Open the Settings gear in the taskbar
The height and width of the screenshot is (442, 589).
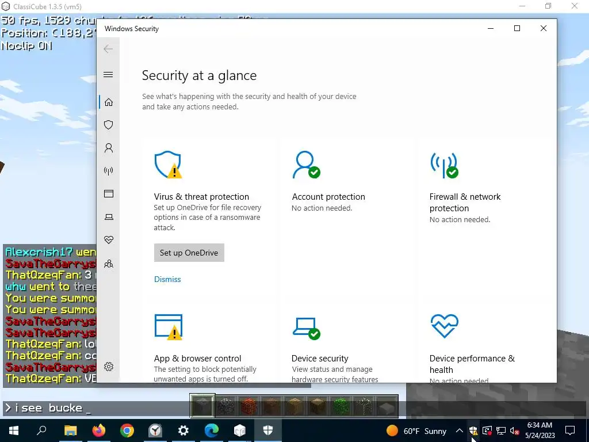183,430
